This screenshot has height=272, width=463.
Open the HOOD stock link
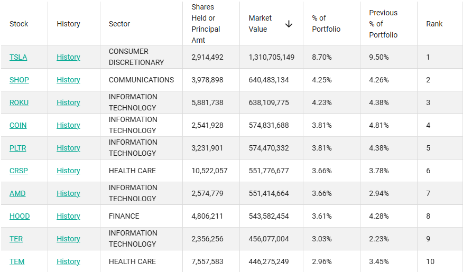click(x=20, y=216)
